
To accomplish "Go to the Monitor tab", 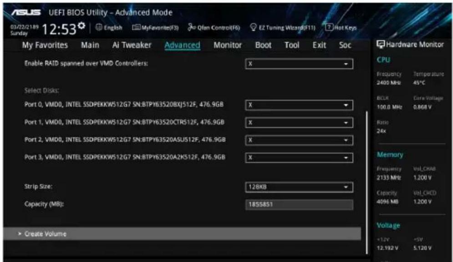I will tap(228, 45).
